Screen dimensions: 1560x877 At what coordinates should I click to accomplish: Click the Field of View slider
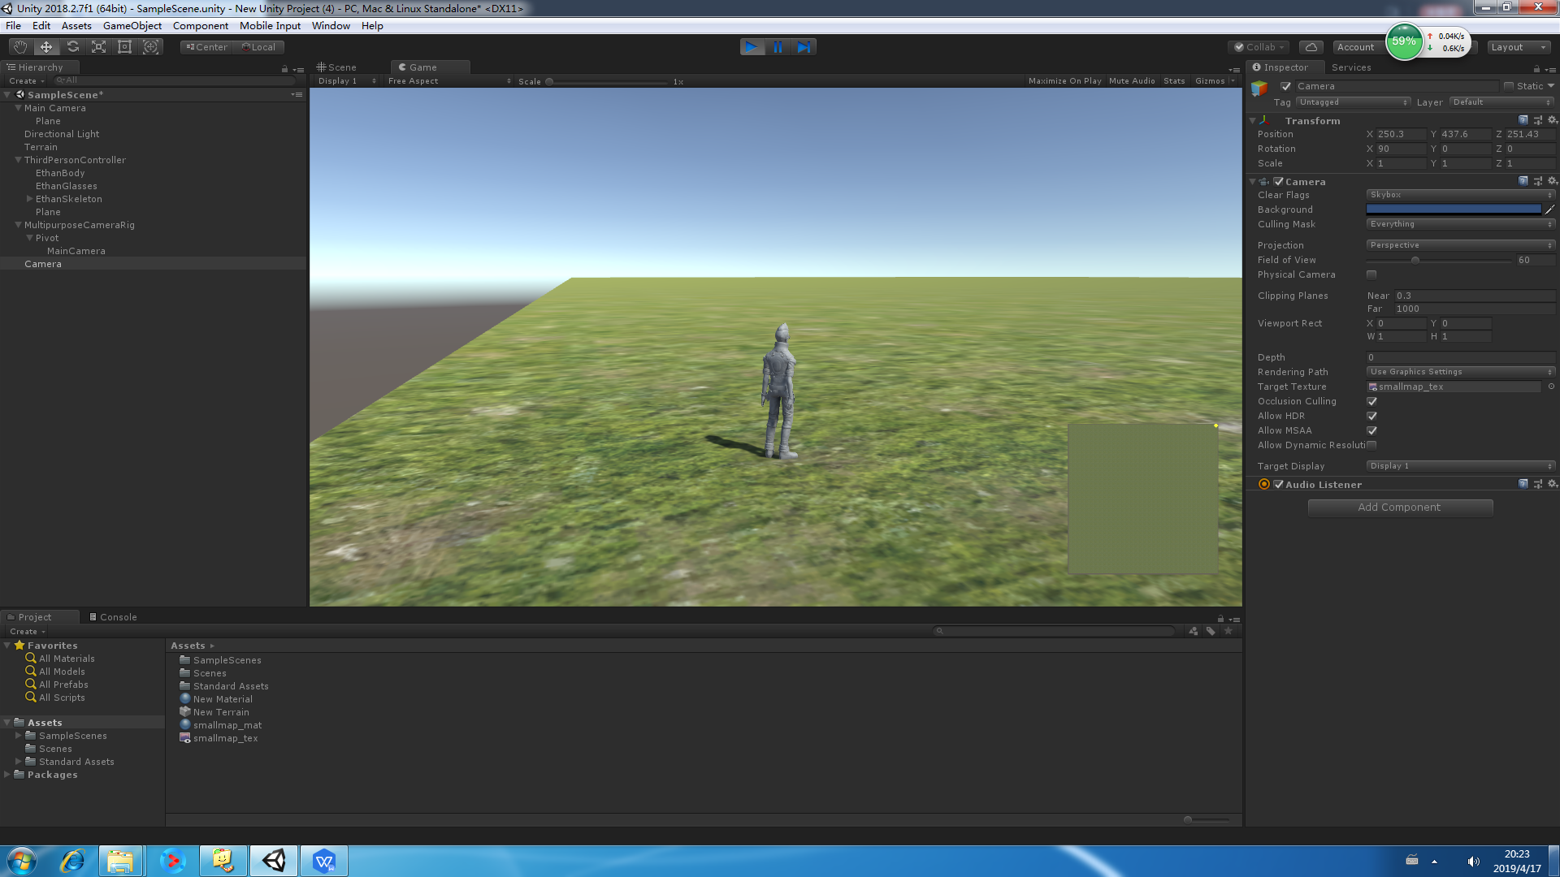[x=1439, y=260]
